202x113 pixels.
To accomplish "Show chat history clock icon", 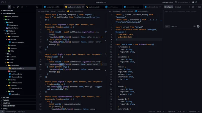I will [x=193, y=7].
